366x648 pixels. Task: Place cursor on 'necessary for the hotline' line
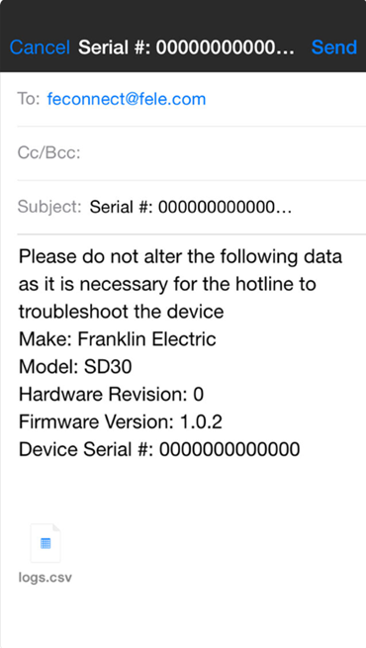(167, 284)
